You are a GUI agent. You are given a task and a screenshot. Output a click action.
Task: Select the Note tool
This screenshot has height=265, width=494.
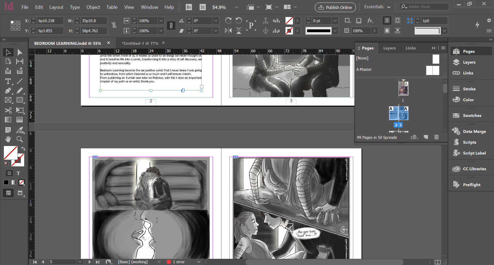(x=8, y=130)
